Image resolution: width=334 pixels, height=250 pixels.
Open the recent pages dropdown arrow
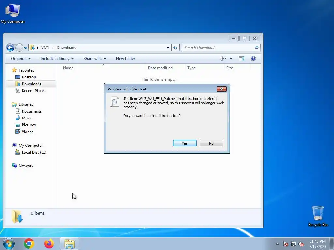coord(26,48)
